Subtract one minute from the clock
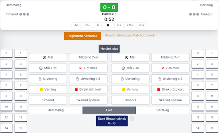 [x=76, y=25]
